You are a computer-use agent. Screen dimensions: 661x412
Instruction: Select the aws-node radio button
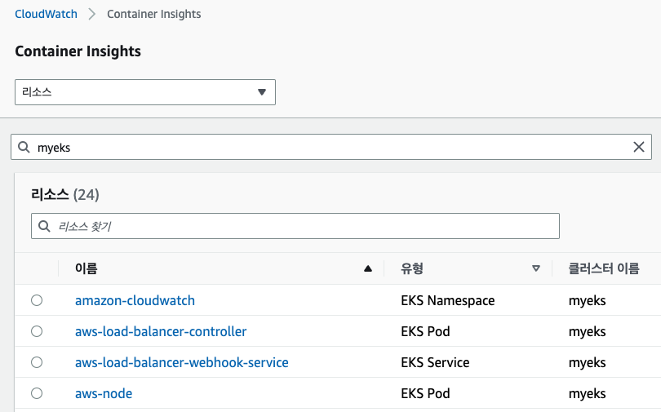pos(37,393)
